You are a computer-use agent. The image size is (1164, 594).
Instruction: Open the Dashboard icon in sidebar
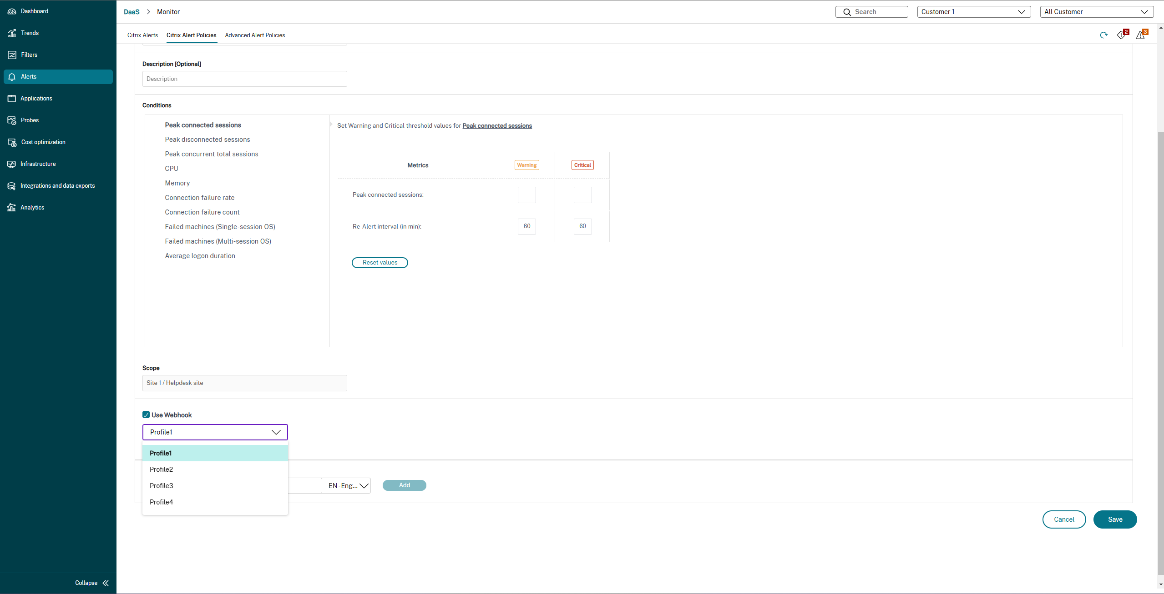coord(12,11)
